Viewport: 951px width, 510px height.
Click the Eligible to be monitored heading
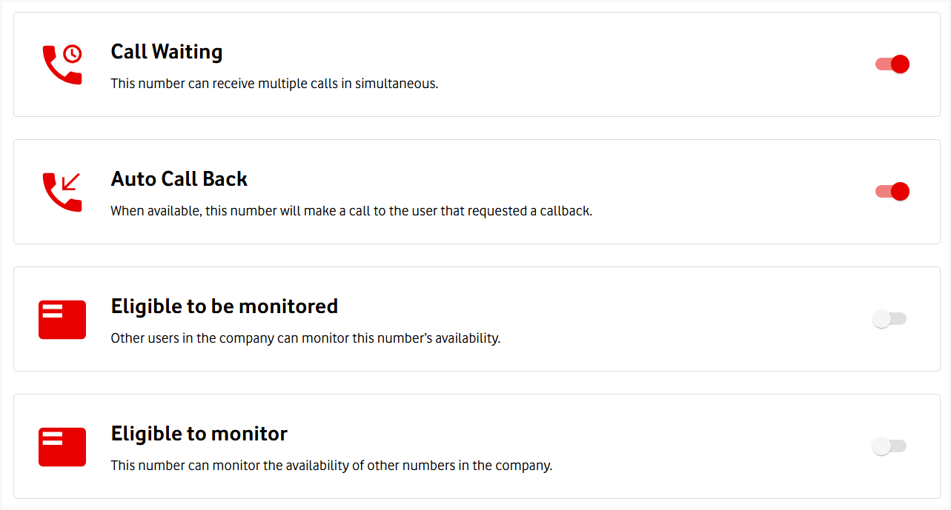[x=224, y=306]
